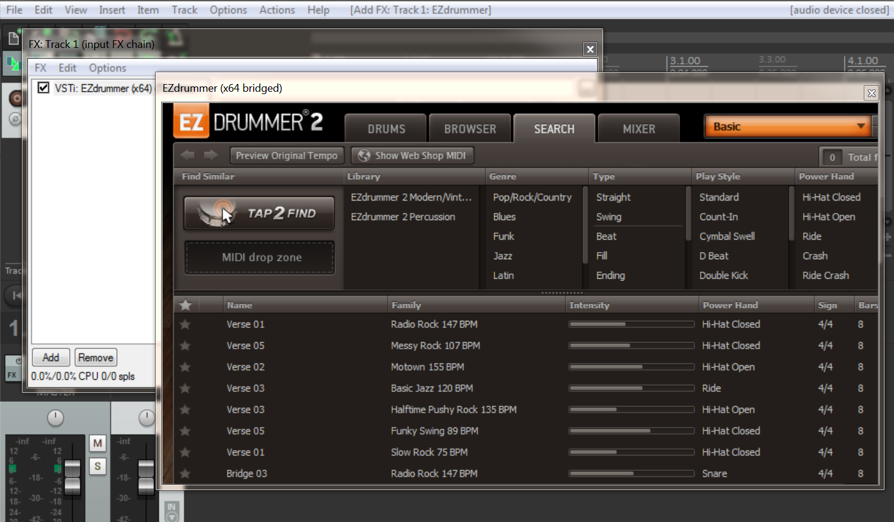Favorite the Slow Rock 75 BPM star
Screen dimensions: 894x522
pos(185,452)
